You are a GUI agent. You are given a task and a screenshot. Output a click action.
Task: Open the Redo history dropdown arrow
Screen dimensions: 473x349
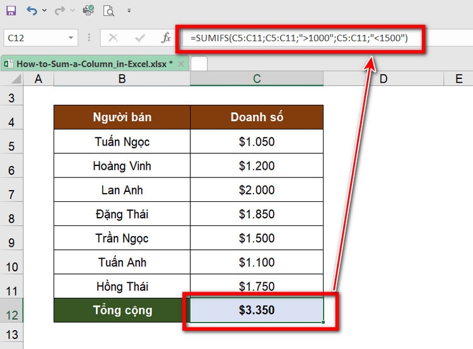(x=73, y=11)
